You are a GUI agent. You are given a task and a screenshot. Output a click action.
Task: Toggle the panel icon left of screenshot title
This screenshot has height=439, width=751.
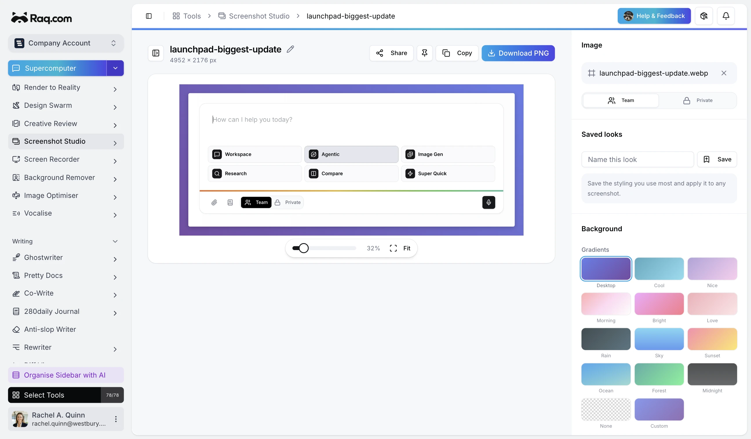156,53
